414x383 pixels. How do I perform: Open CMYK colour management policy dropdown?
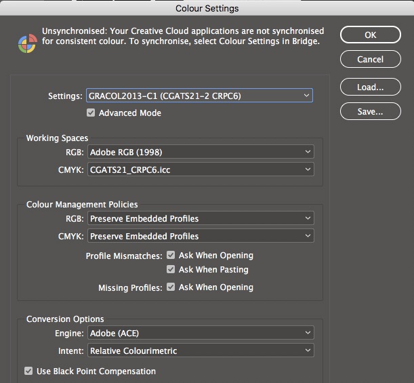click(x=200, y=236)
